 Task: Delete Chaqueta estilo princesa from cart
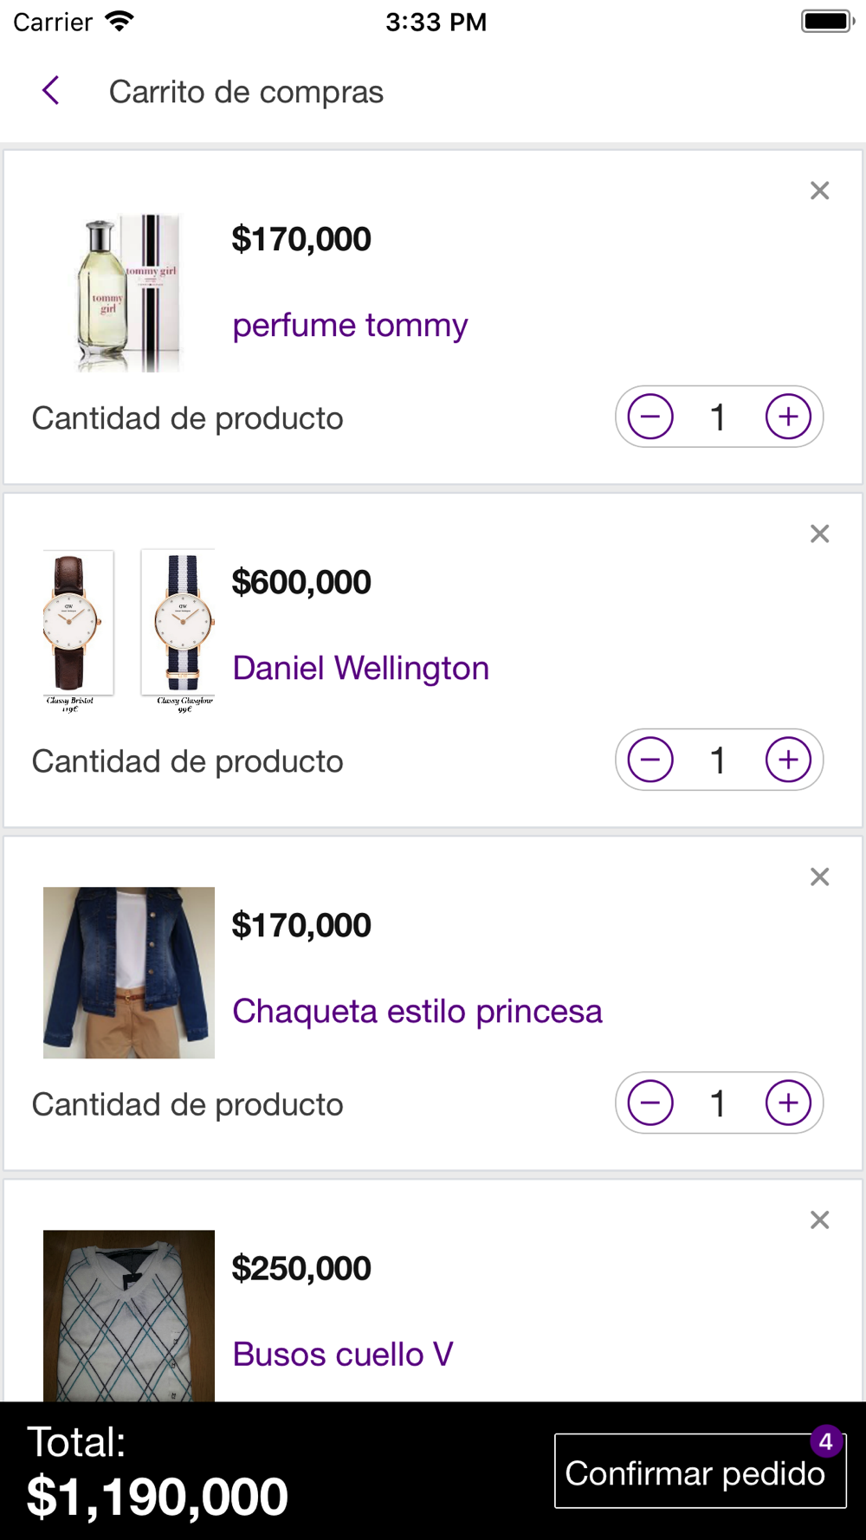click(x=819, y=877)
